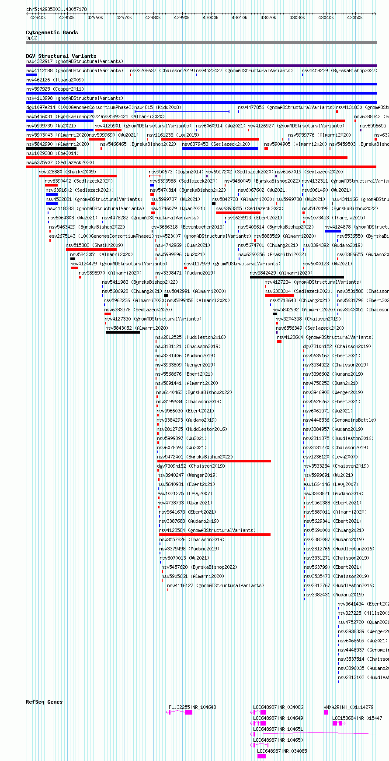Screen dimensions: 389x761
Task: Open variant nsv5842728 (Almarri2020)
Action: coord(243,199)
